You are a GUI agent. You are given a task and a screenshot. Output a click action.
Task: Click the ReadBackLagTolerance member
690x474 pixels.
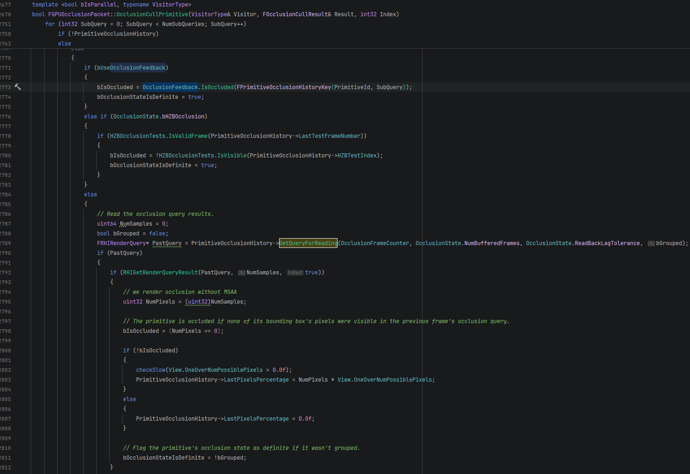pyautogui.click(x=607, y=243)
